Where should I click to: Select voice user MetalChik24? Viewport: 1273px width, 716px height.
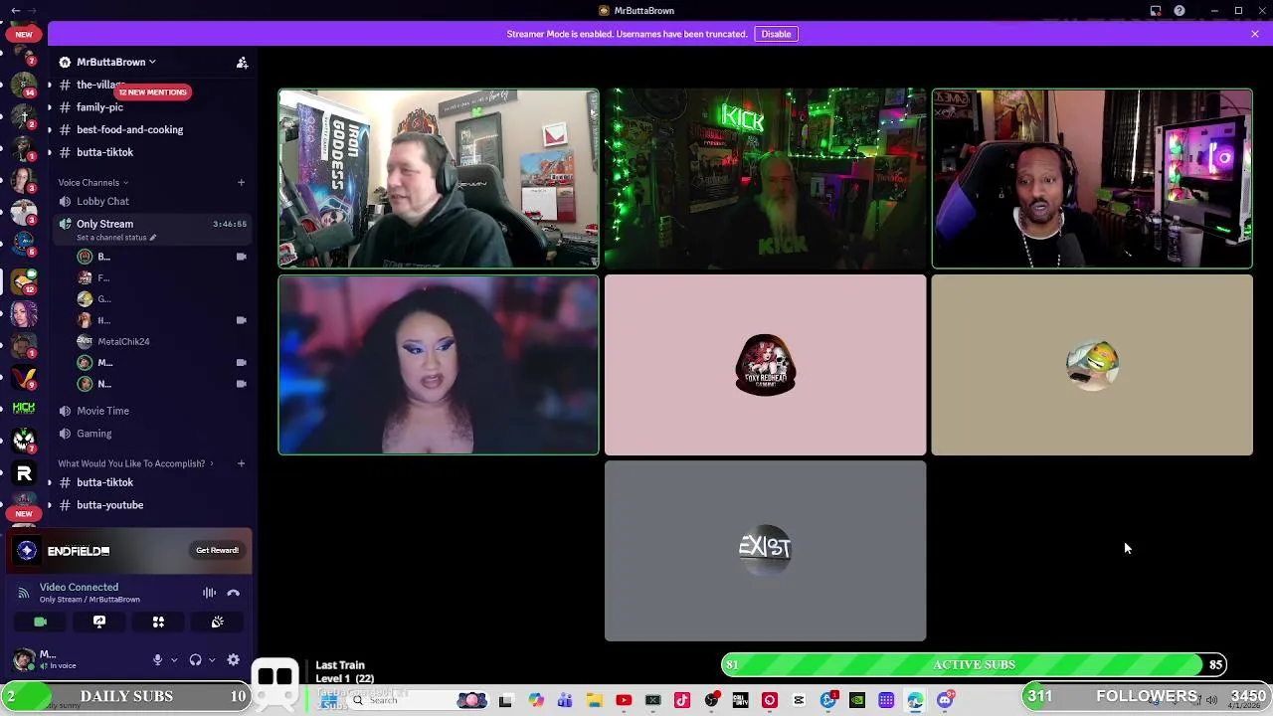click(x=123, y=341)
